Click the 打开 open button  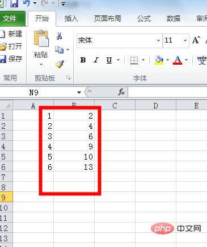point(11,46)
